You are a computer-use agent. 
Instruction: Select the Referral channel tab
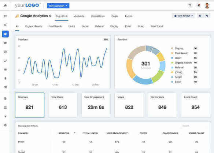pyautogui.click(x=99, y=26)
